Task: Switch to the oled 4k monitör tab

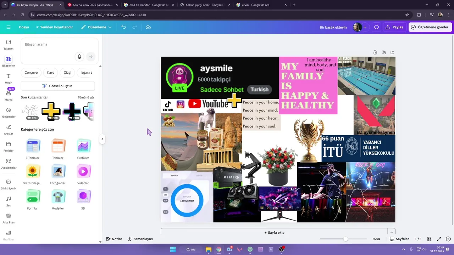Action: (149, 5)
